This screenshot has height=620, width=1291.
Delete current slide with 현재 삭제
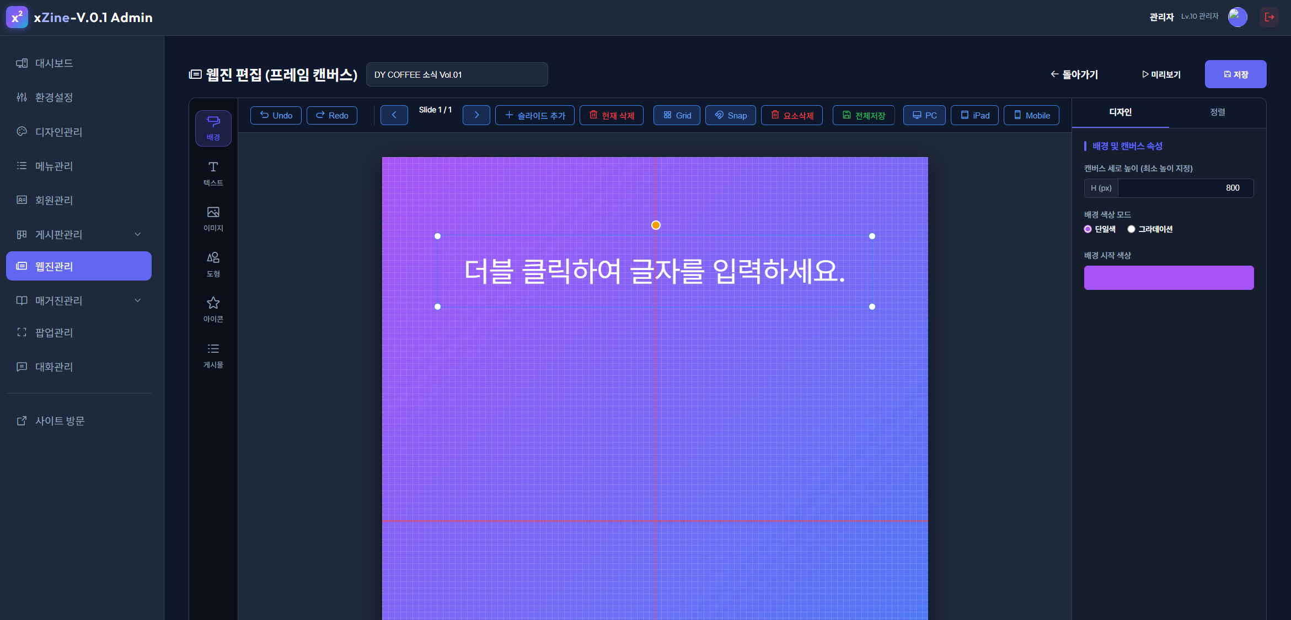(612, 115)
